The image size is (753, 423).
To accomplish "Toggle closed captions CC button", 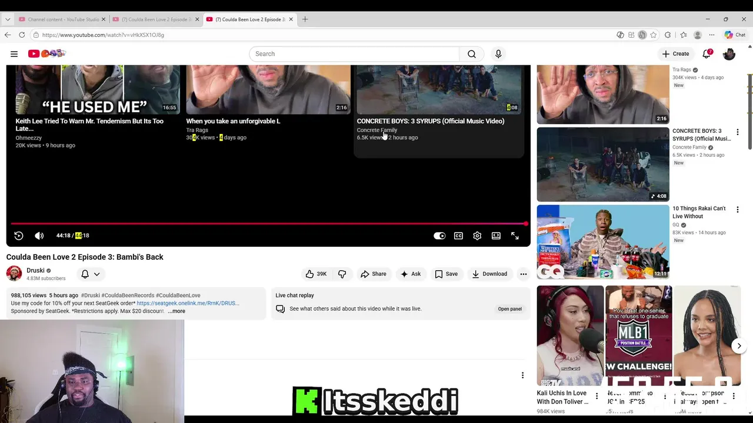I will point(458,236).
